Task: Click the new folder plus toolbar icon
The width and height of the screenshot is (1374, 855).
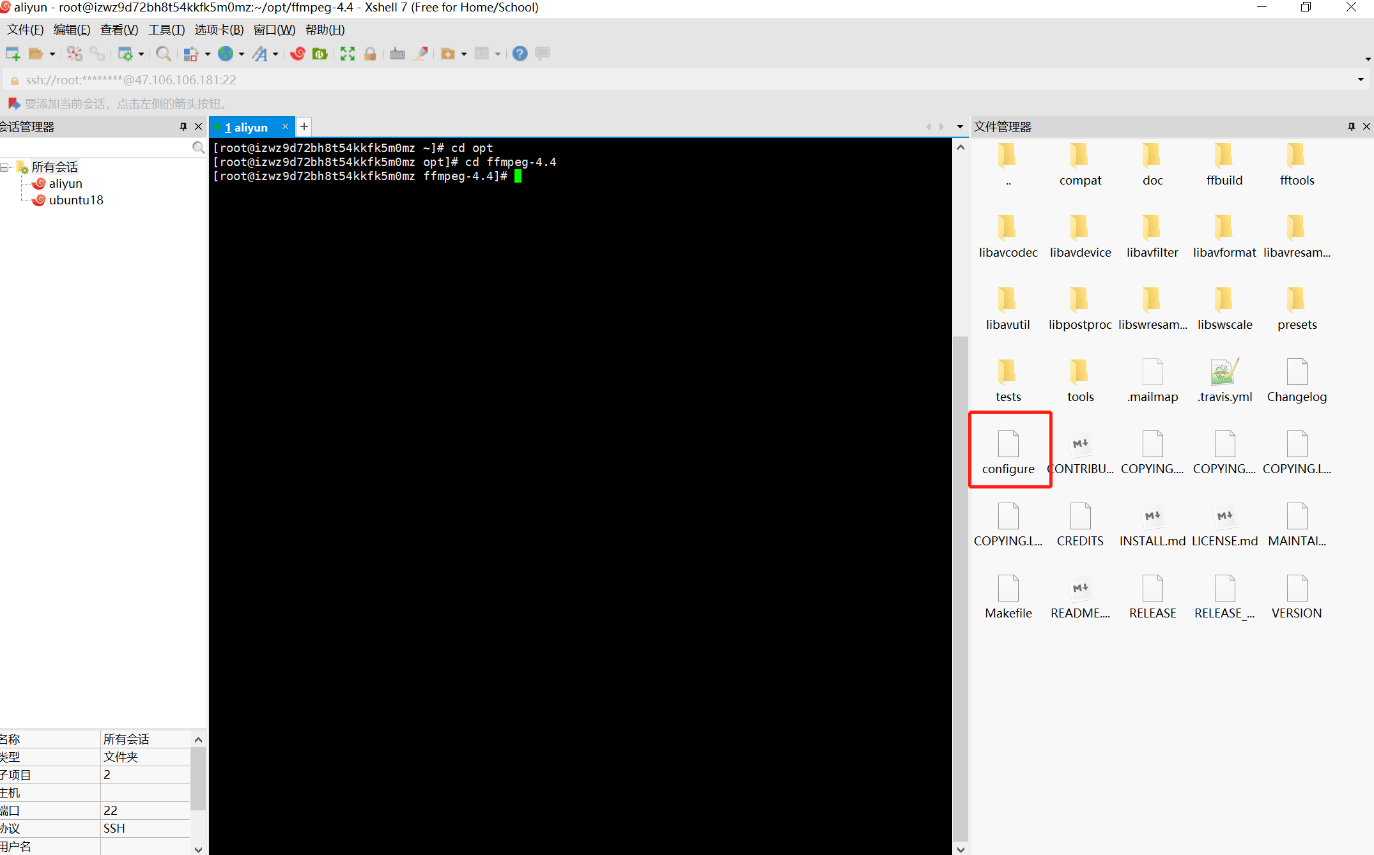Action: click(449, 54)
